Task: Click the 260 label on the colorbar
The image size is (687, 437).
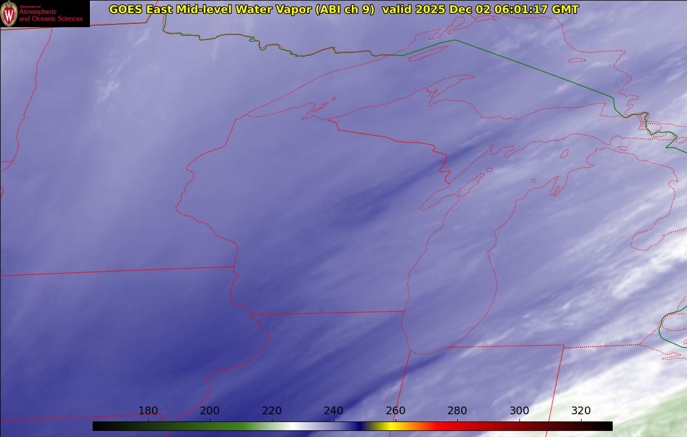Action: click(x=396, y=411)
